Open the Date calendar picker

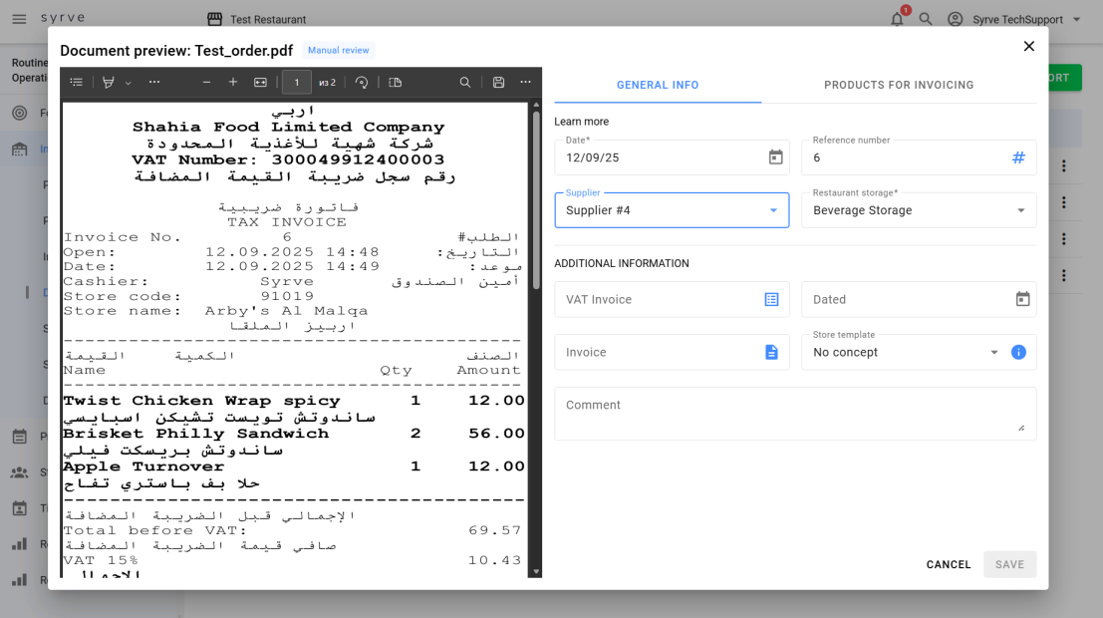tap(775, 156)
